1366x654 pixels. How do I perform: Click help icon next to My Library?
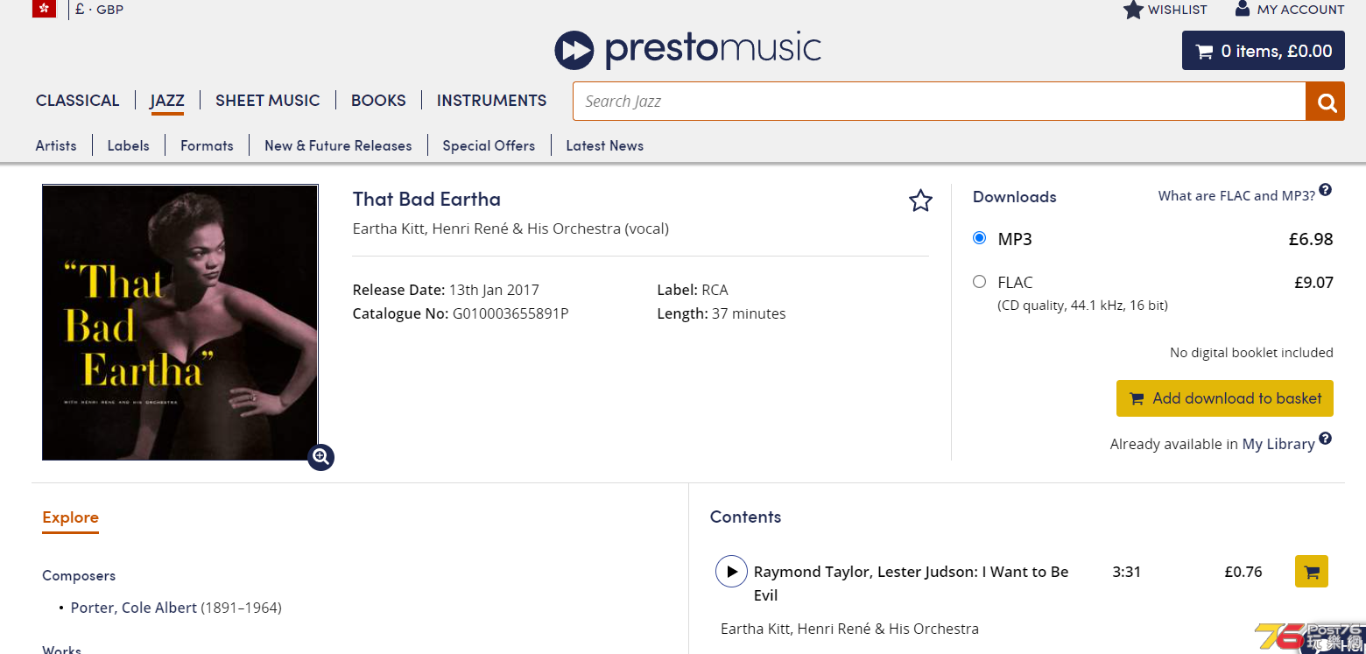pyautogui.click(x=1326, y=439)
